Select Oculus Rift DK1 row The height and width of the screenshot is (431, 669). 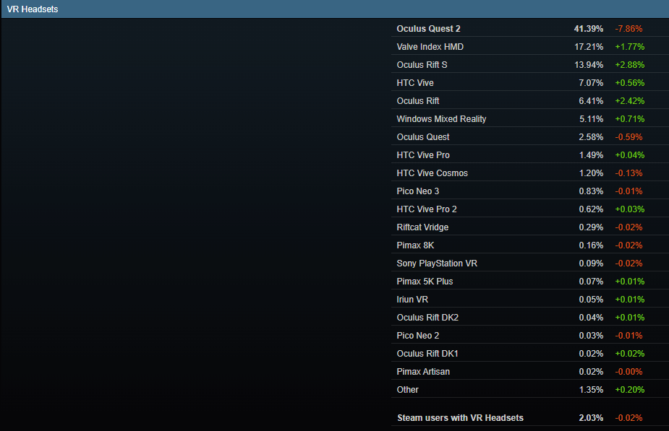pyautogui.click(x=530, y=354)
